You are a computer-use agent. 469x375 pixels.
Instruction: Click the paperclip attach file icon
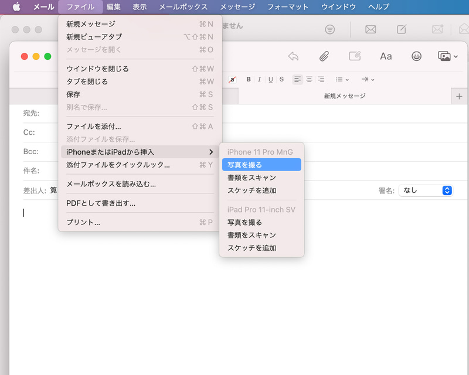pos(324,56)
